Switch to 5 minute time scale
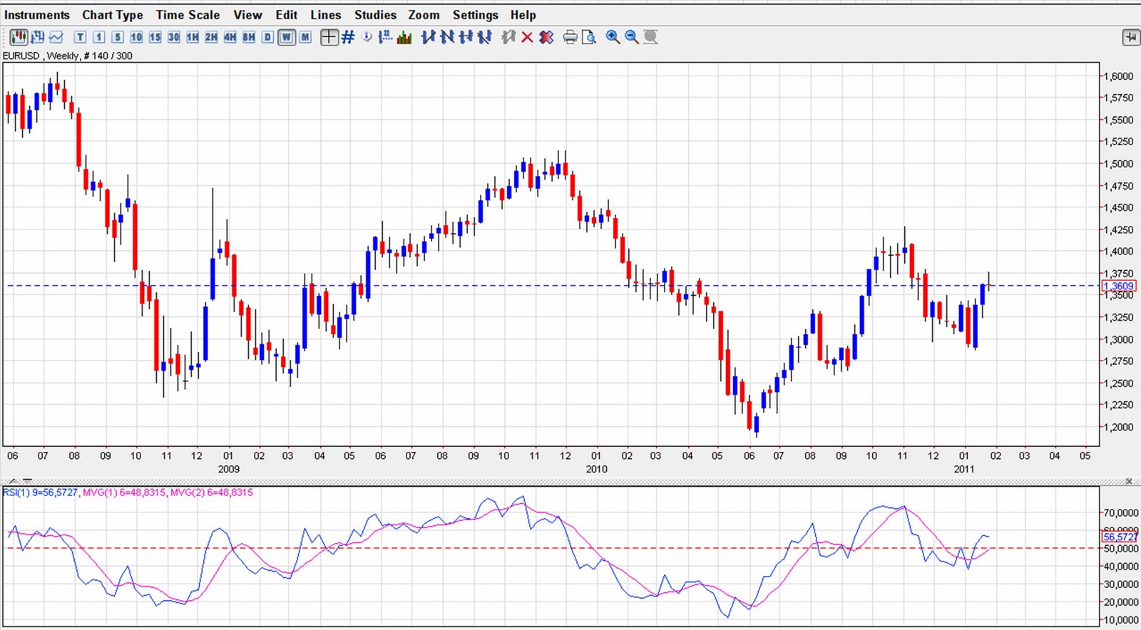Viewport: 1141px width, 630px height. [x=118, y=37]
